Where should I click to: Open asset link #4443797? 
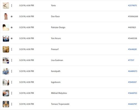[132, 104]
